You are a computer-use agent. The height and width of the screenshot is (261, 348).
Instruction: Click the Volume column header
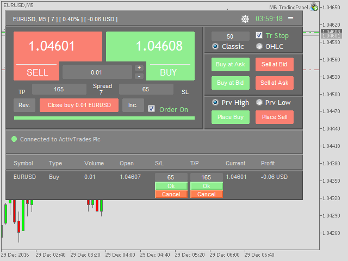[94, 163]
